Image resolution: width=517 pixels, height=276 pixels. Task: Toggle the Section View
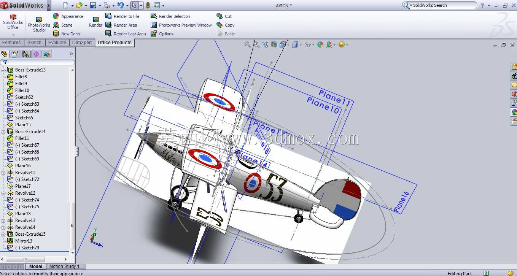(x=274, y=44)
